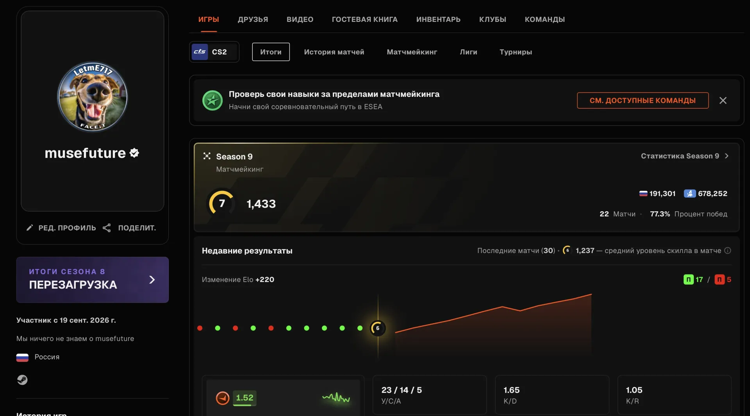Click the 1.52 green rating value
The image size is (750, 416).
(245, 398)
